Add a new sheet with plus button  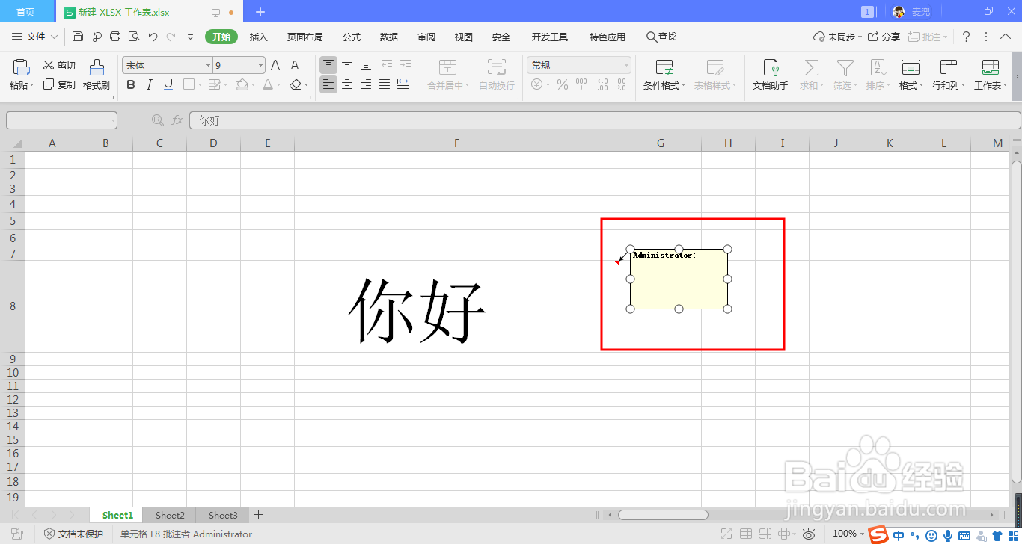point(258,514)
